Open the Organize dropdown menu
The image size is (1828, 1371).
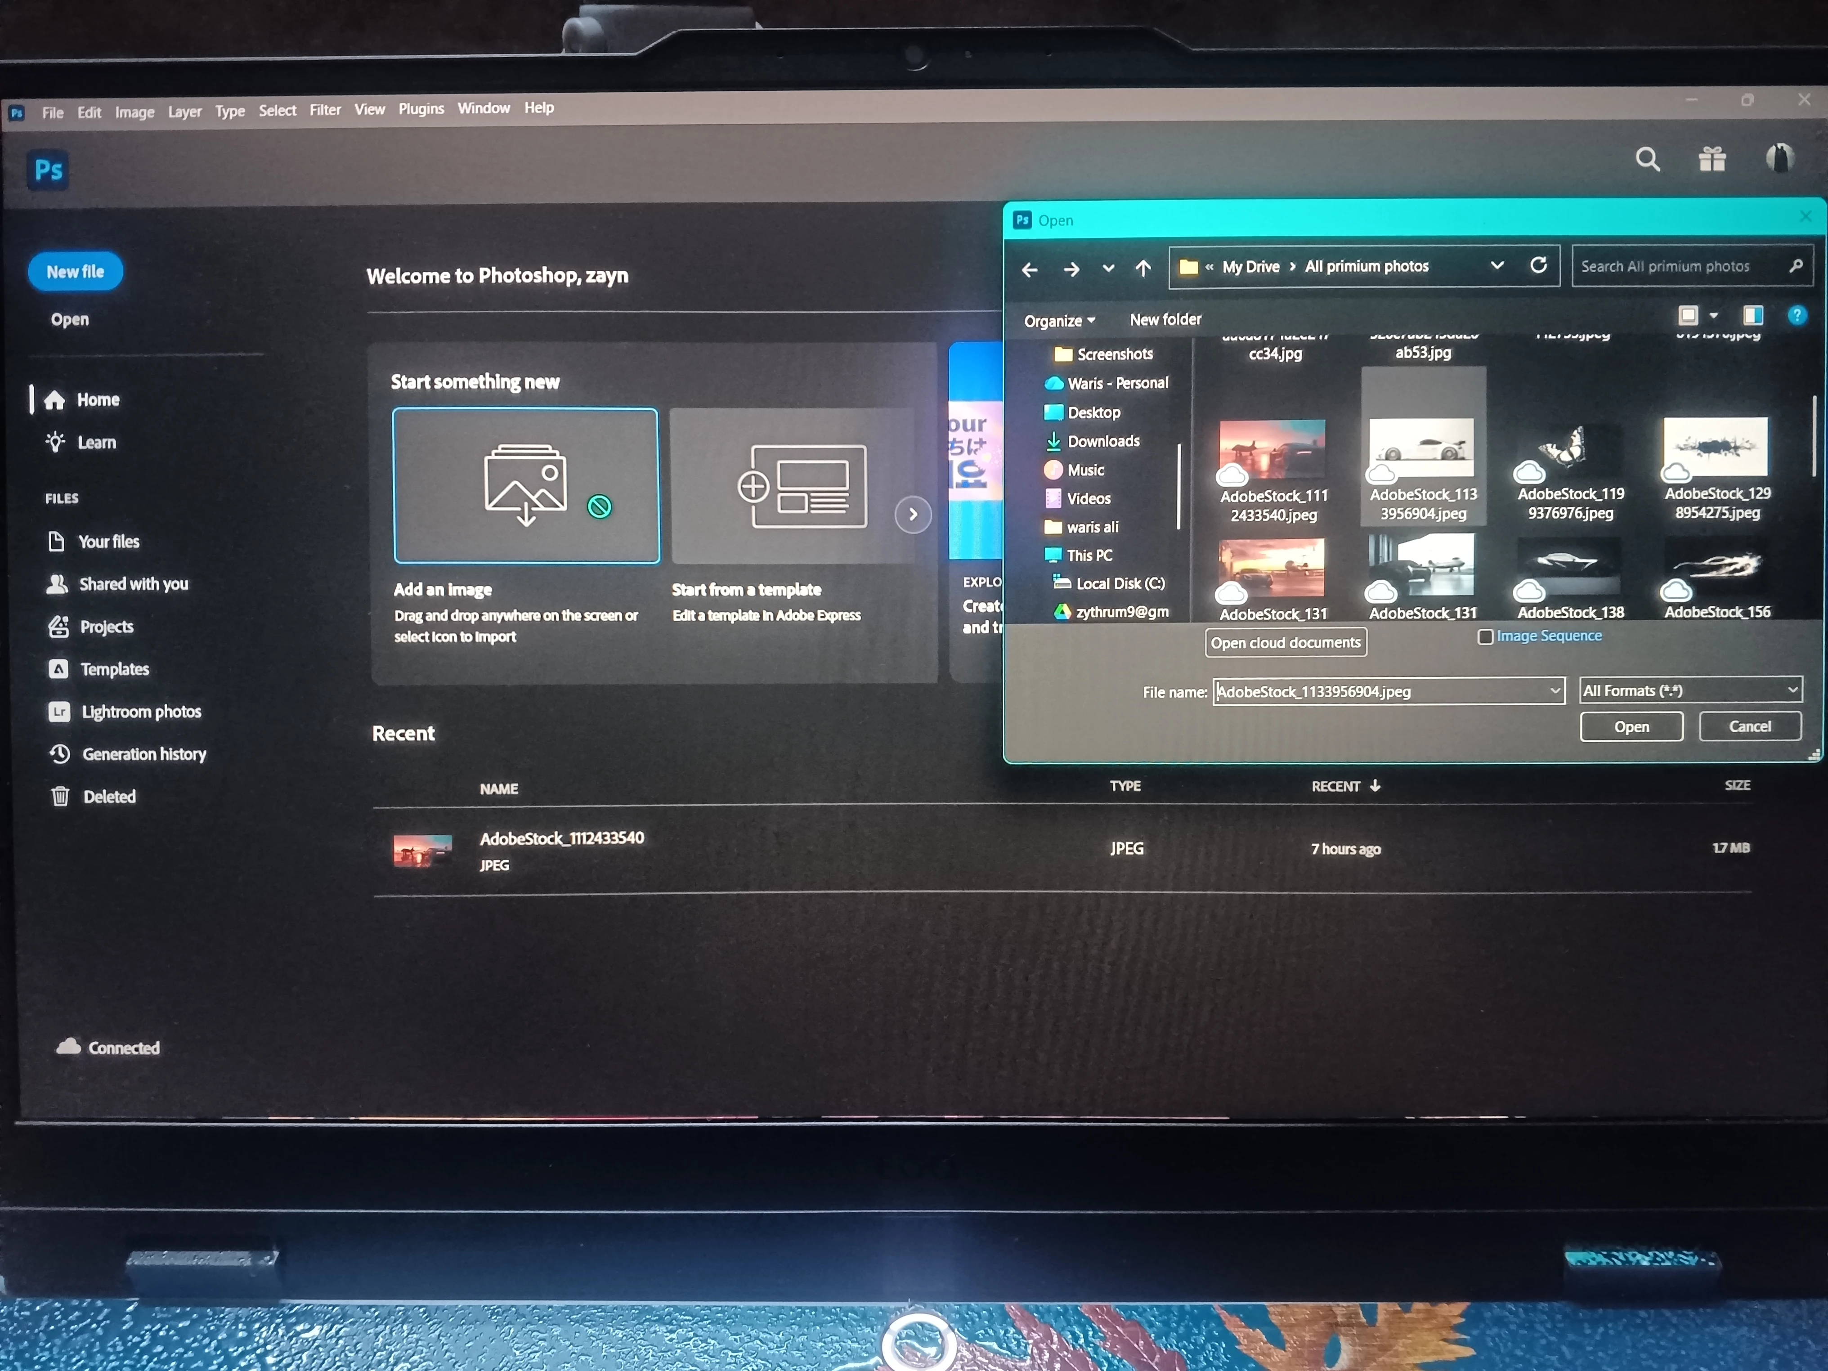pos(1059,321)
